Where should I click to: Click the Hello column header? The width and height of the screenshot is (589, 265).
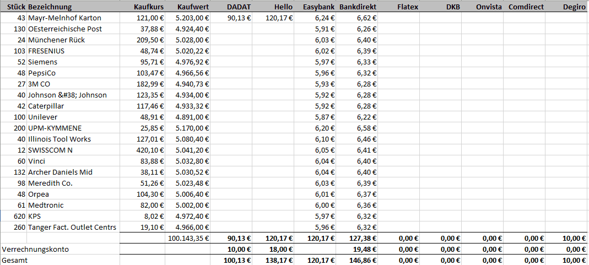(x=273, y=7)
